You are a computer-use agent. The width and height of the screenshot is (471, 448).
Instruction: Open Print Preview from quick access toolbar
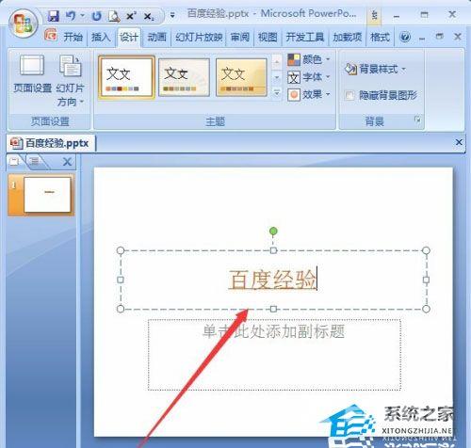point(114,16)
